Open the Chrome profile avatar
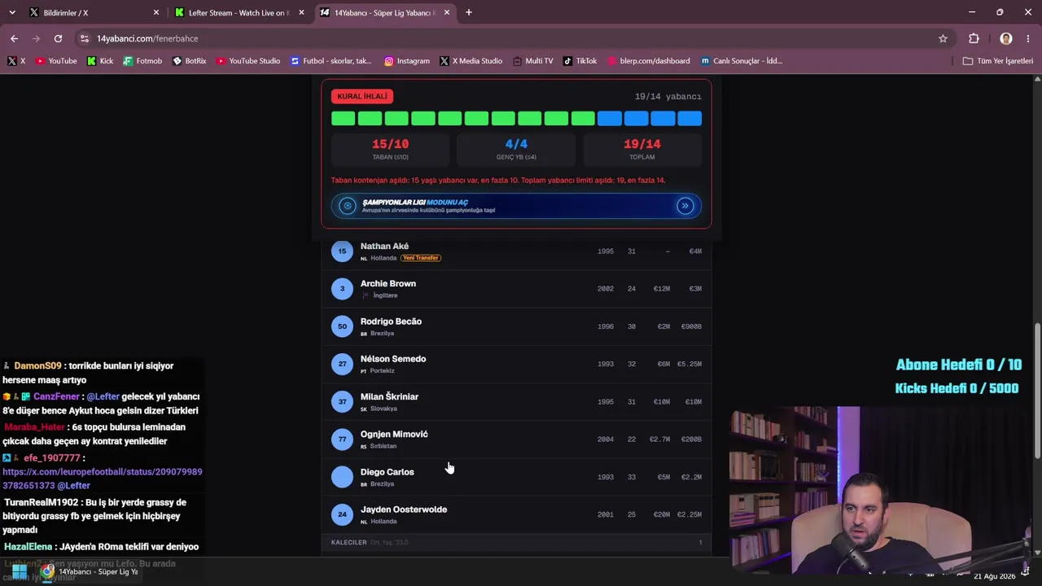 [1006, 38]
